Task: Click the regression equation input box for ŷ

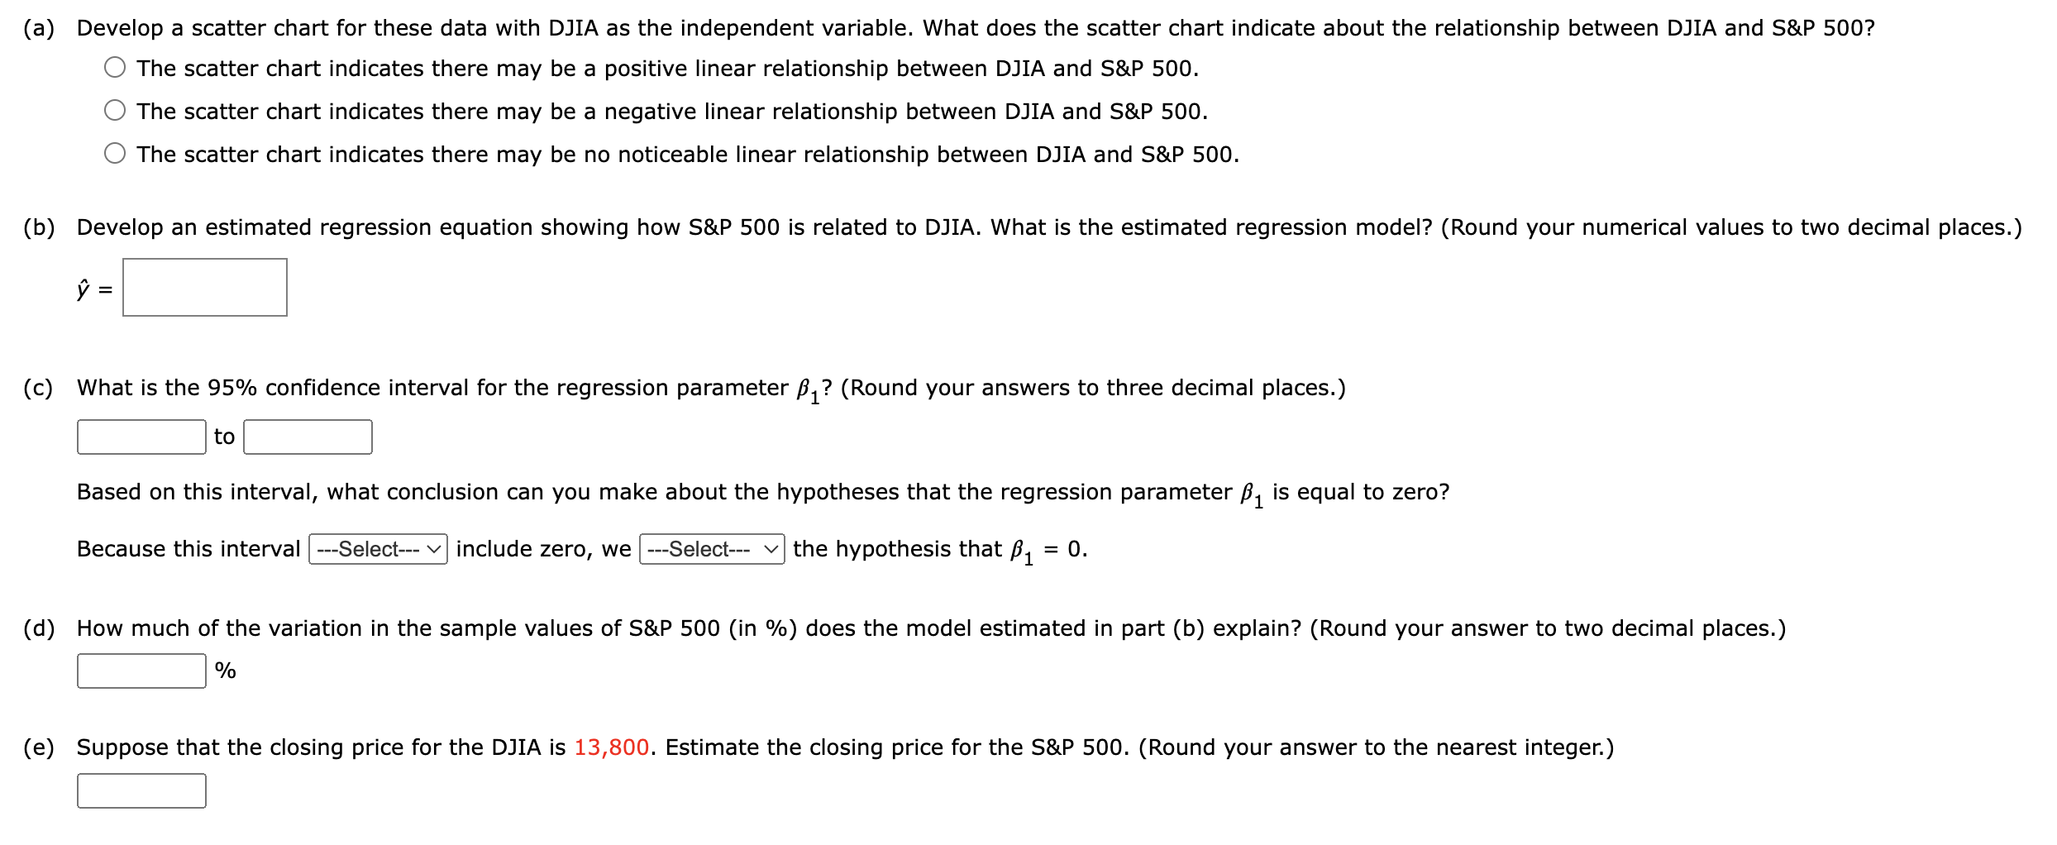Action: (x=205, y=288)
